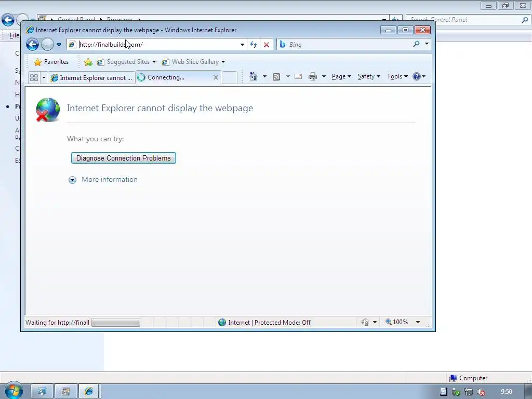
Task: Click the Control Panel taskbar icon
Action: [65, 391]
